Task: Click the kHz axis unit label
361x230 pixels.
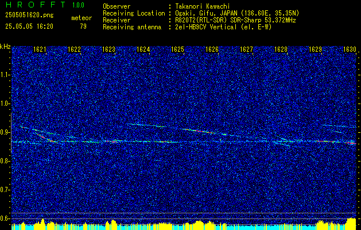Action: coord(5,47)
